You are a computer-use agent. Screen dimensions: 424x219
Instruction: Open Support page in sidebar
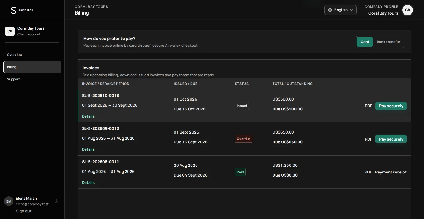coord(32,79)
